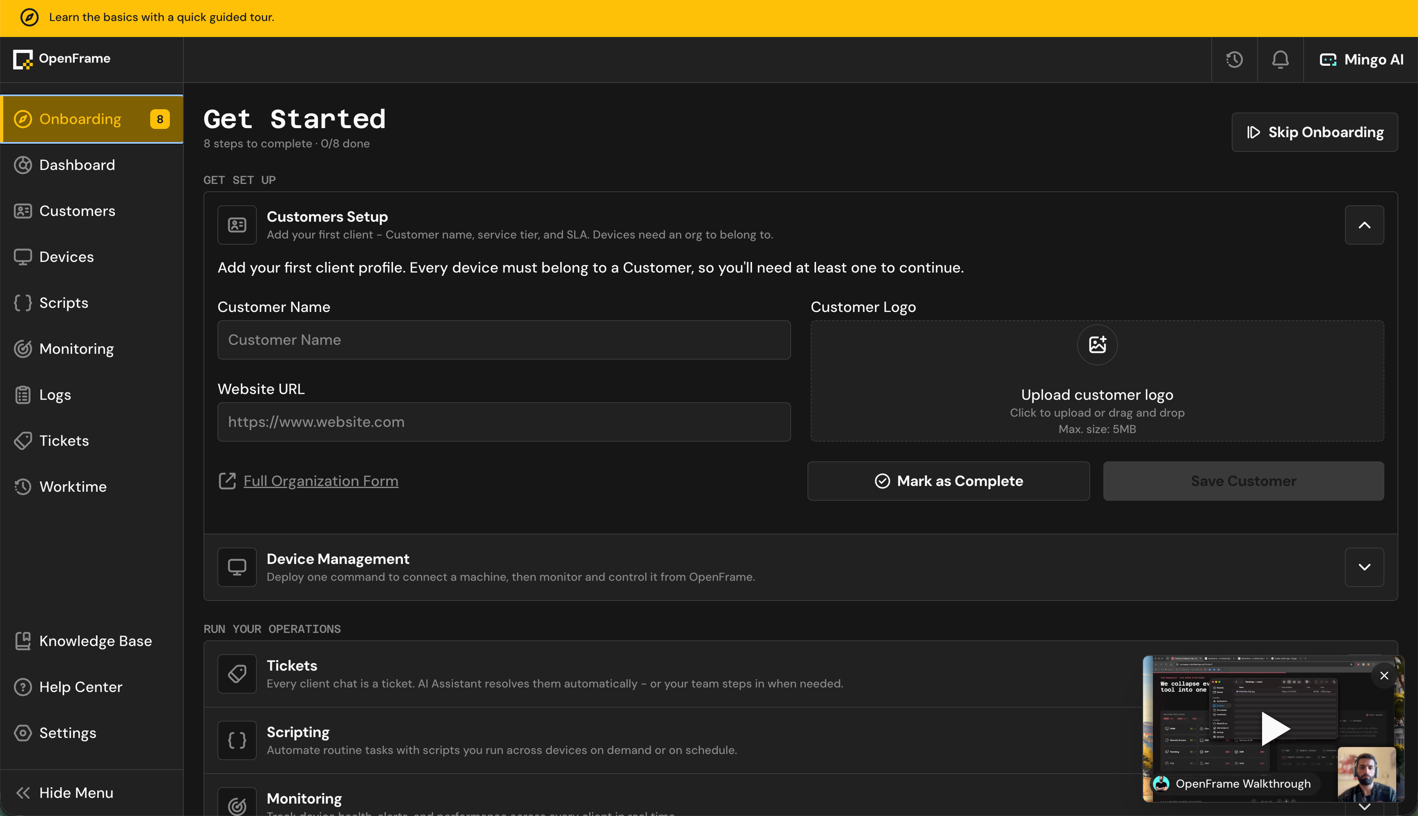Navigate to Tickets in the sidebar

click(92, 441)
